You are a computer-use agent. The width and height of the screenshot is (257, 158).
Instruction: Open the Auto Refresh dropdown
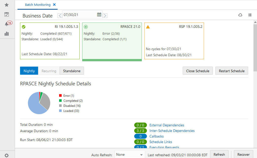point(130,154)
